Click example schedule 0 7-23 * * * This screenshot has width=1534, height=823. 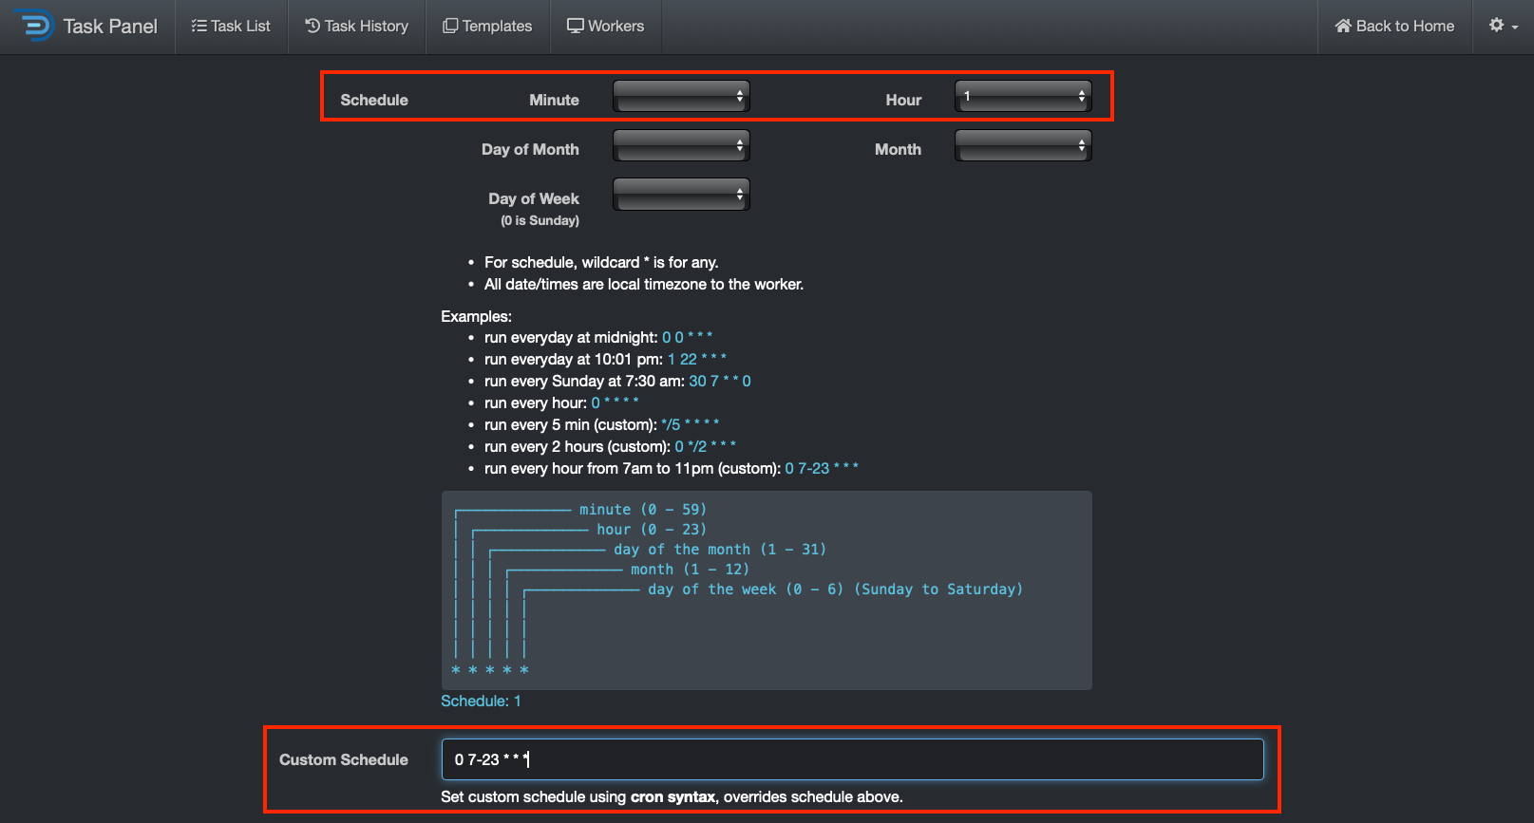click(822, 468)
